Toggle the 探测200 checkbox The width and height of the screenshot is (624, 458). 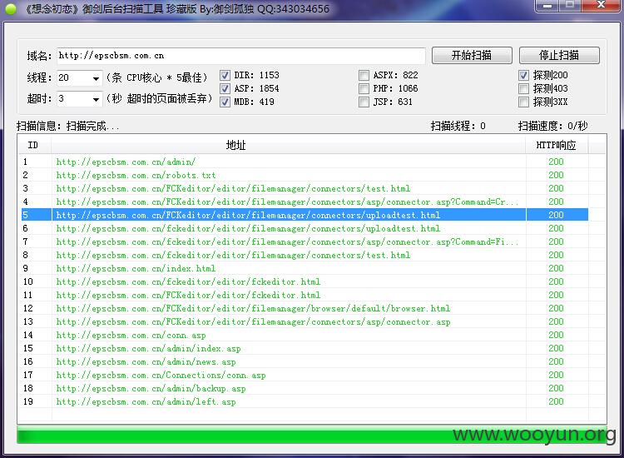coord(523,75)
